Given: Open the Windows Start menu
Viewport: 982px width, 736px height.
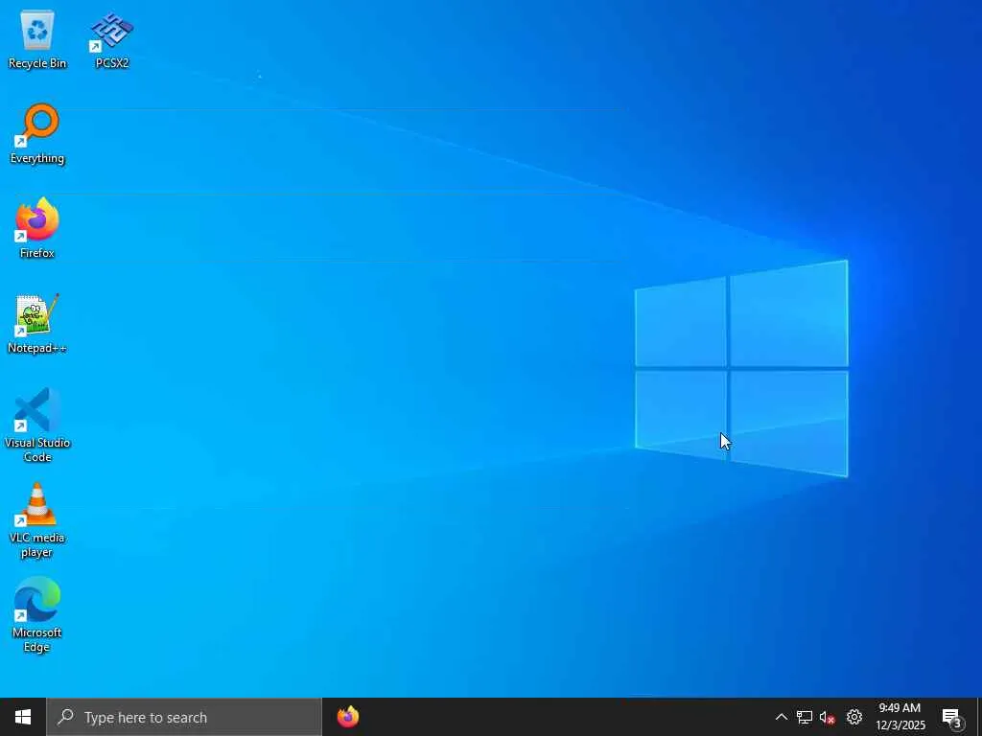Looking at the screenshot, I should [x=23, y=717].
